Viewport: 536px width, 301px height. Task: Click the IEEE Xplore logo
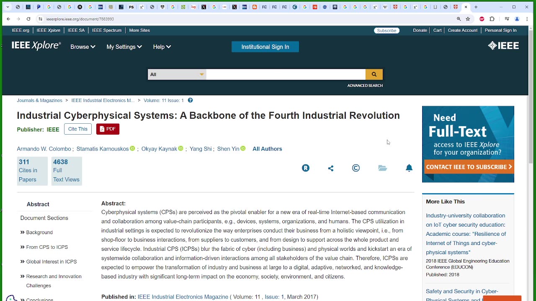click(x=36, y=46)
